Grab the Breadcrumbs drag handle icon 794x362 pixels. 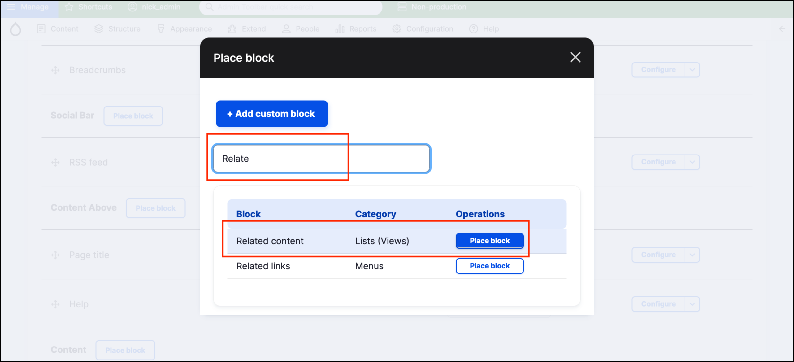55,70
